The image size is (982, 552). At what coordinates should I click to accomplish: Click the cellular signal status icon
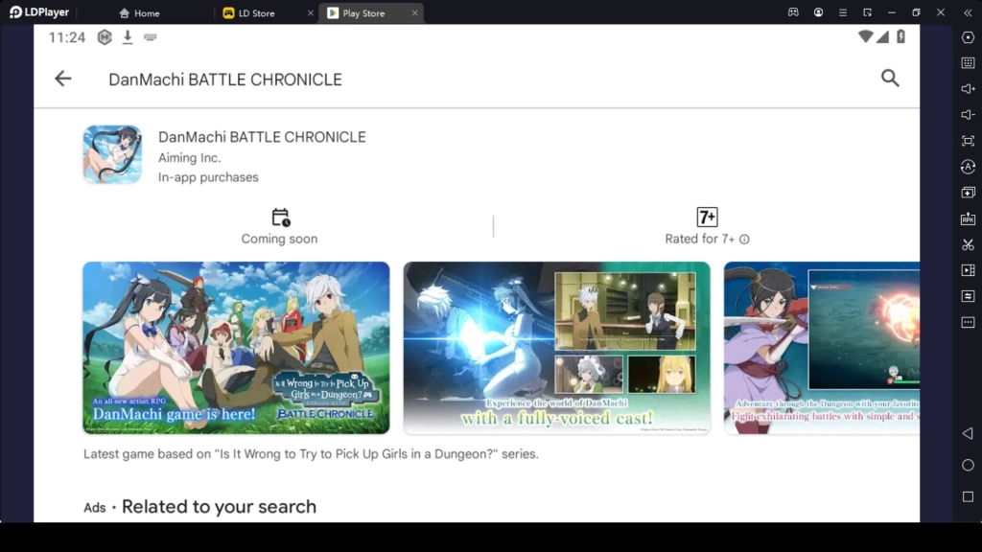click(x=883, y=36)
